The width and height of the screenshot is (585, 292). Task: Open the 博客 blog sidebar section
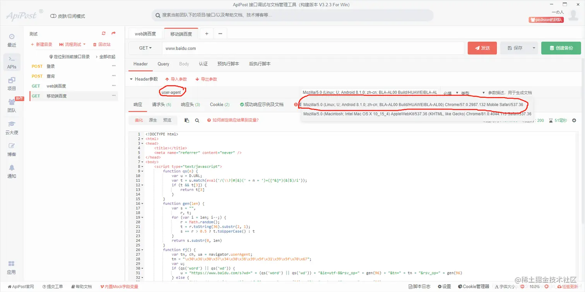tap(12, 150)
